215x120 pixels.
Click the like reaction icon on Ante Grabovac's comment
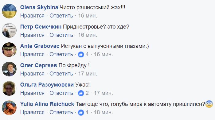[81, 55]
